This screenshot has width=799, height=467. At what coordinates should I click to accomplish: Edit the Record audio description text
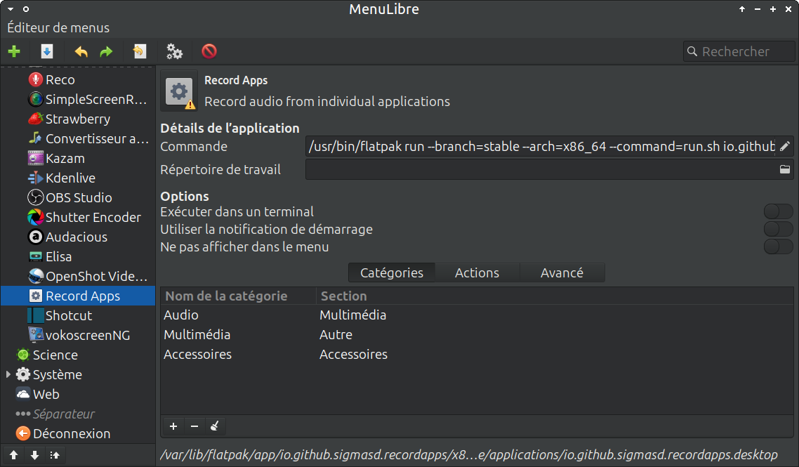click(x=327, y=101)
